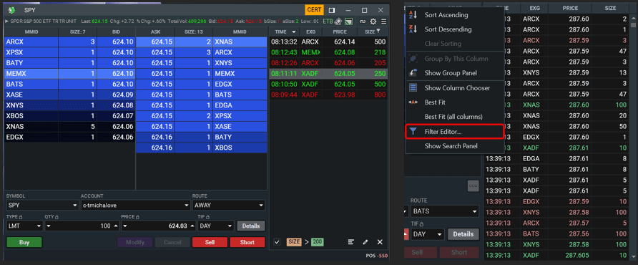Screen dimensions: 638x265
Task: Open the ROUTE dropdown showing AWAY
Action: [229, 205]
